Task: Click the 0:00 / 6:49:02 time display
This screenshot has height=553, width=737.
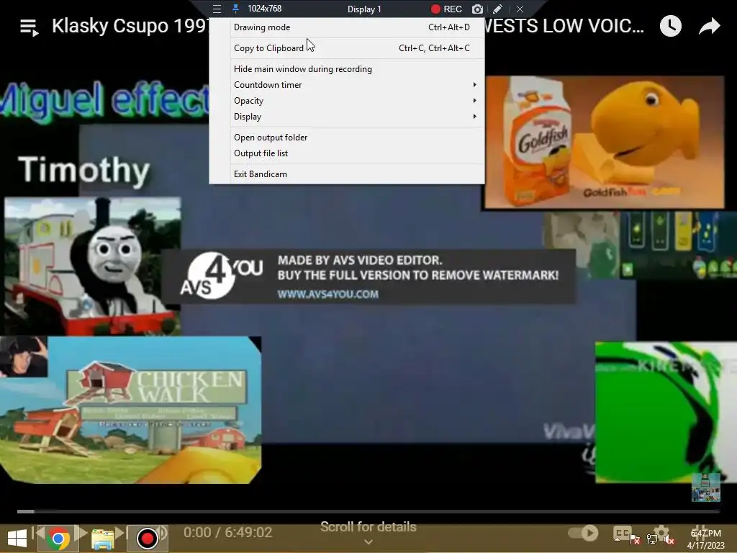Action: coord(227,532)
